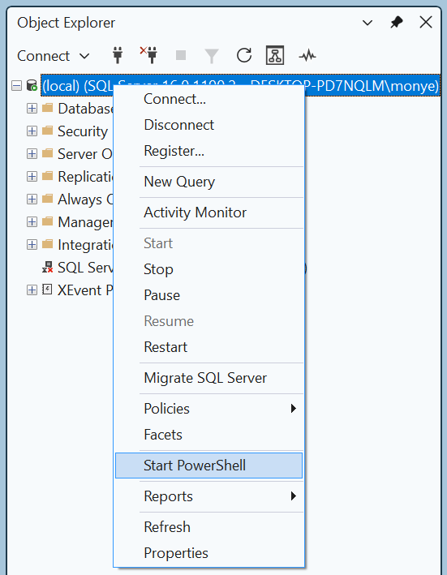Choose Migrate SQL Server menu entry
This screenshot has height=575, width=447.
209,378
